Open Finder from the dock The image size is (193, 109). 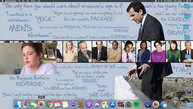[x=17, y=104]
